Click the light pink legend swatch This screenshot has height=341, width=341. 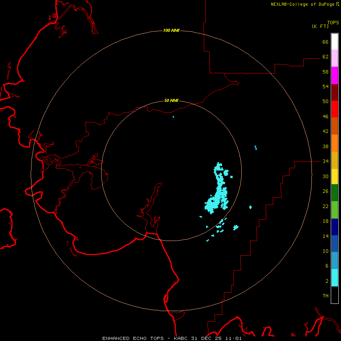pyautogui.click(x=335, y=58)
